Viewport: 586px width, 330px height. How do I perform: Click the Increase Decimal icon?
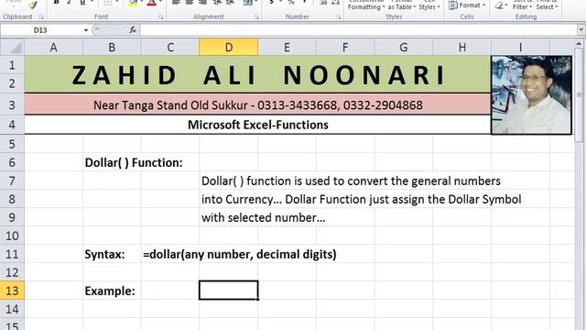323,3
